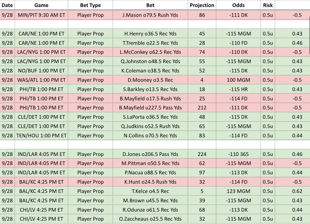Click the -110 365 odds cell
This screenshot has height=224, width=310.
(238, 154)
